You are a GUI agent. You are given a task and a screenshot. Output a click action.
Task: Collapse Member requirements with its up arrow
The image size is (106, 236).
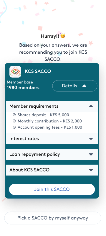pyautogui.click(x=91, y=106)
